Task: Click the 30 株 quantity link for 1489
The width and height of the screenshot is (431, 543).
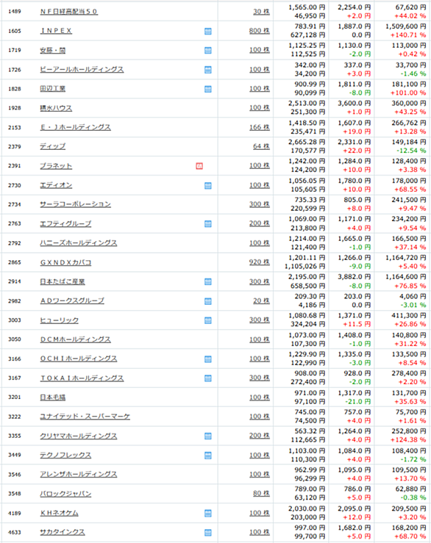Action: [261, 12]
